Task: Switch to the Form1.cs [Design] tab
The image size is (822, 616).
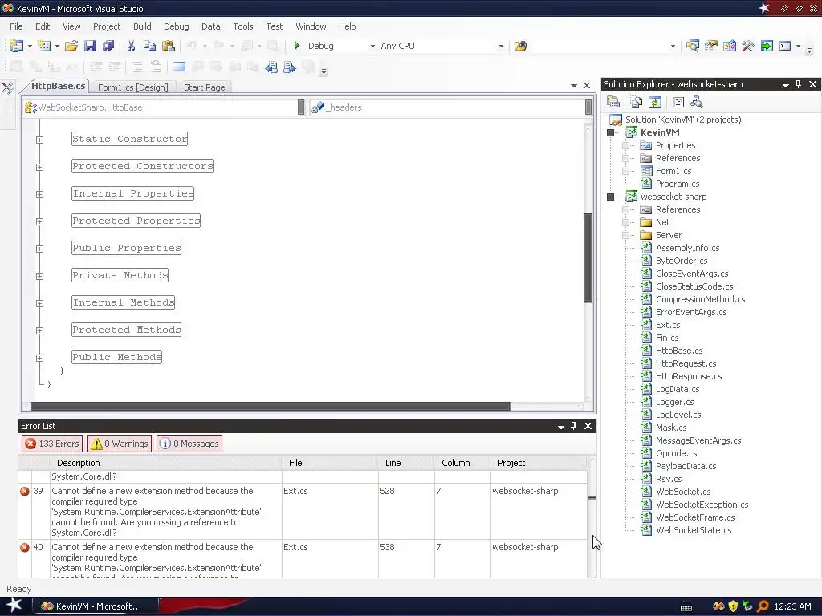Action: 132,87
